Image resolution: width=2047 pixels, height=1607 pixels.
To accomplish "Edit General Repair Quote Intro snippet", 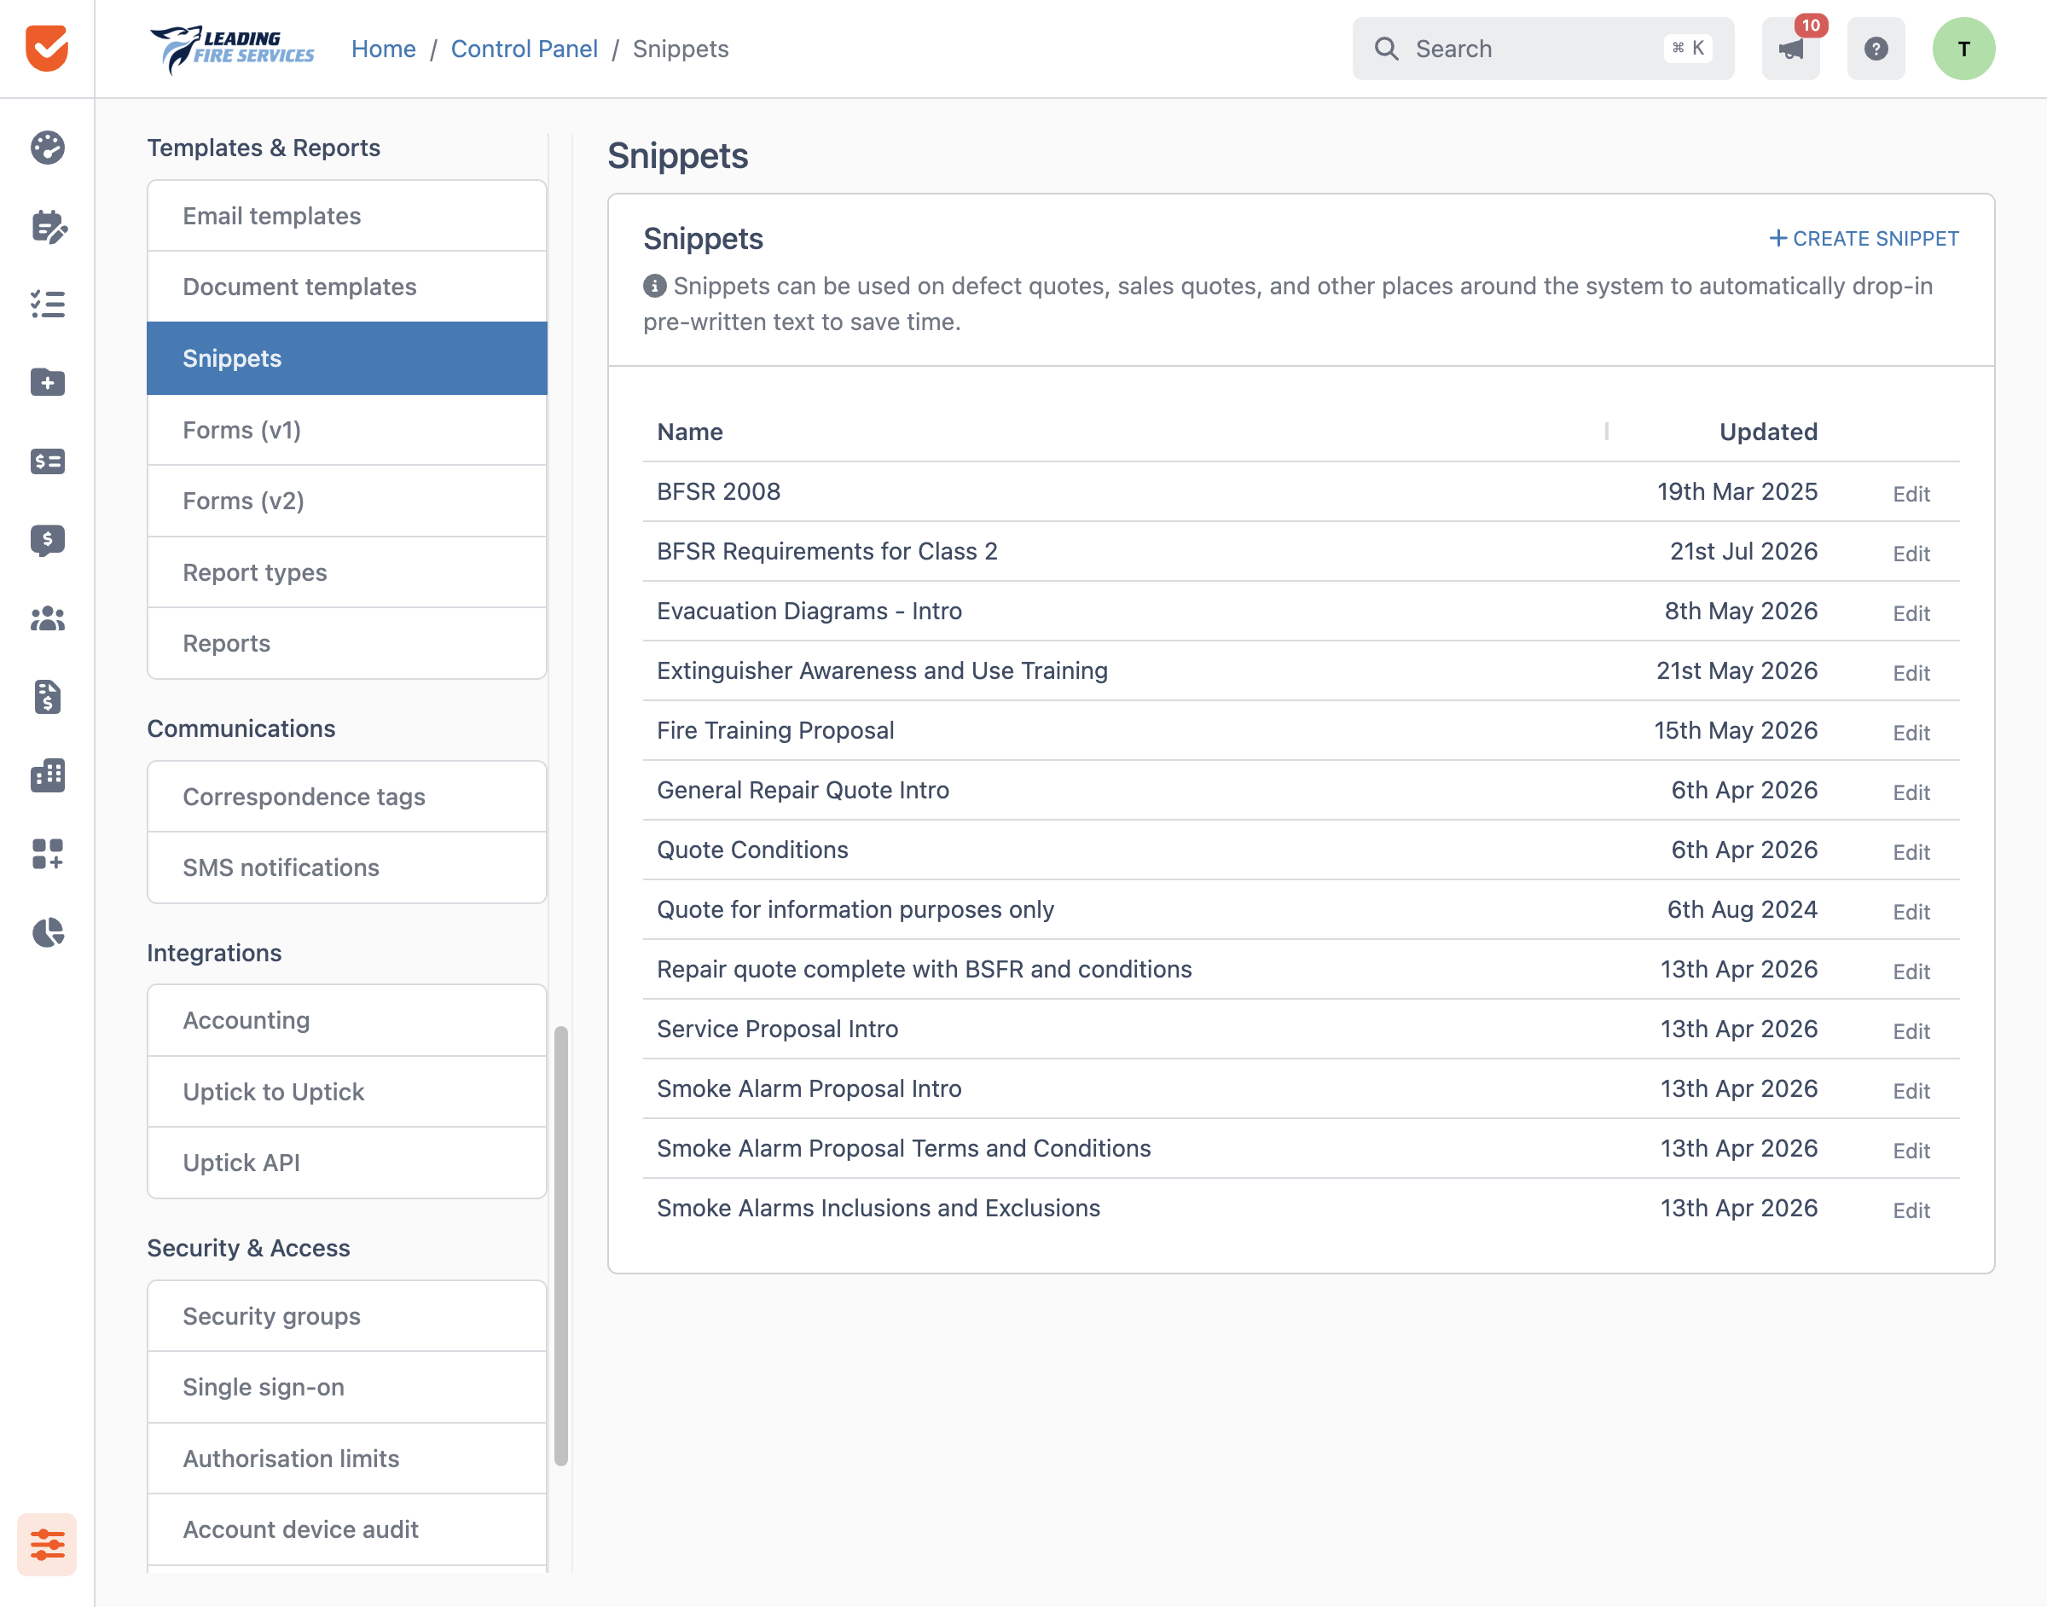I will (1911, 792).
